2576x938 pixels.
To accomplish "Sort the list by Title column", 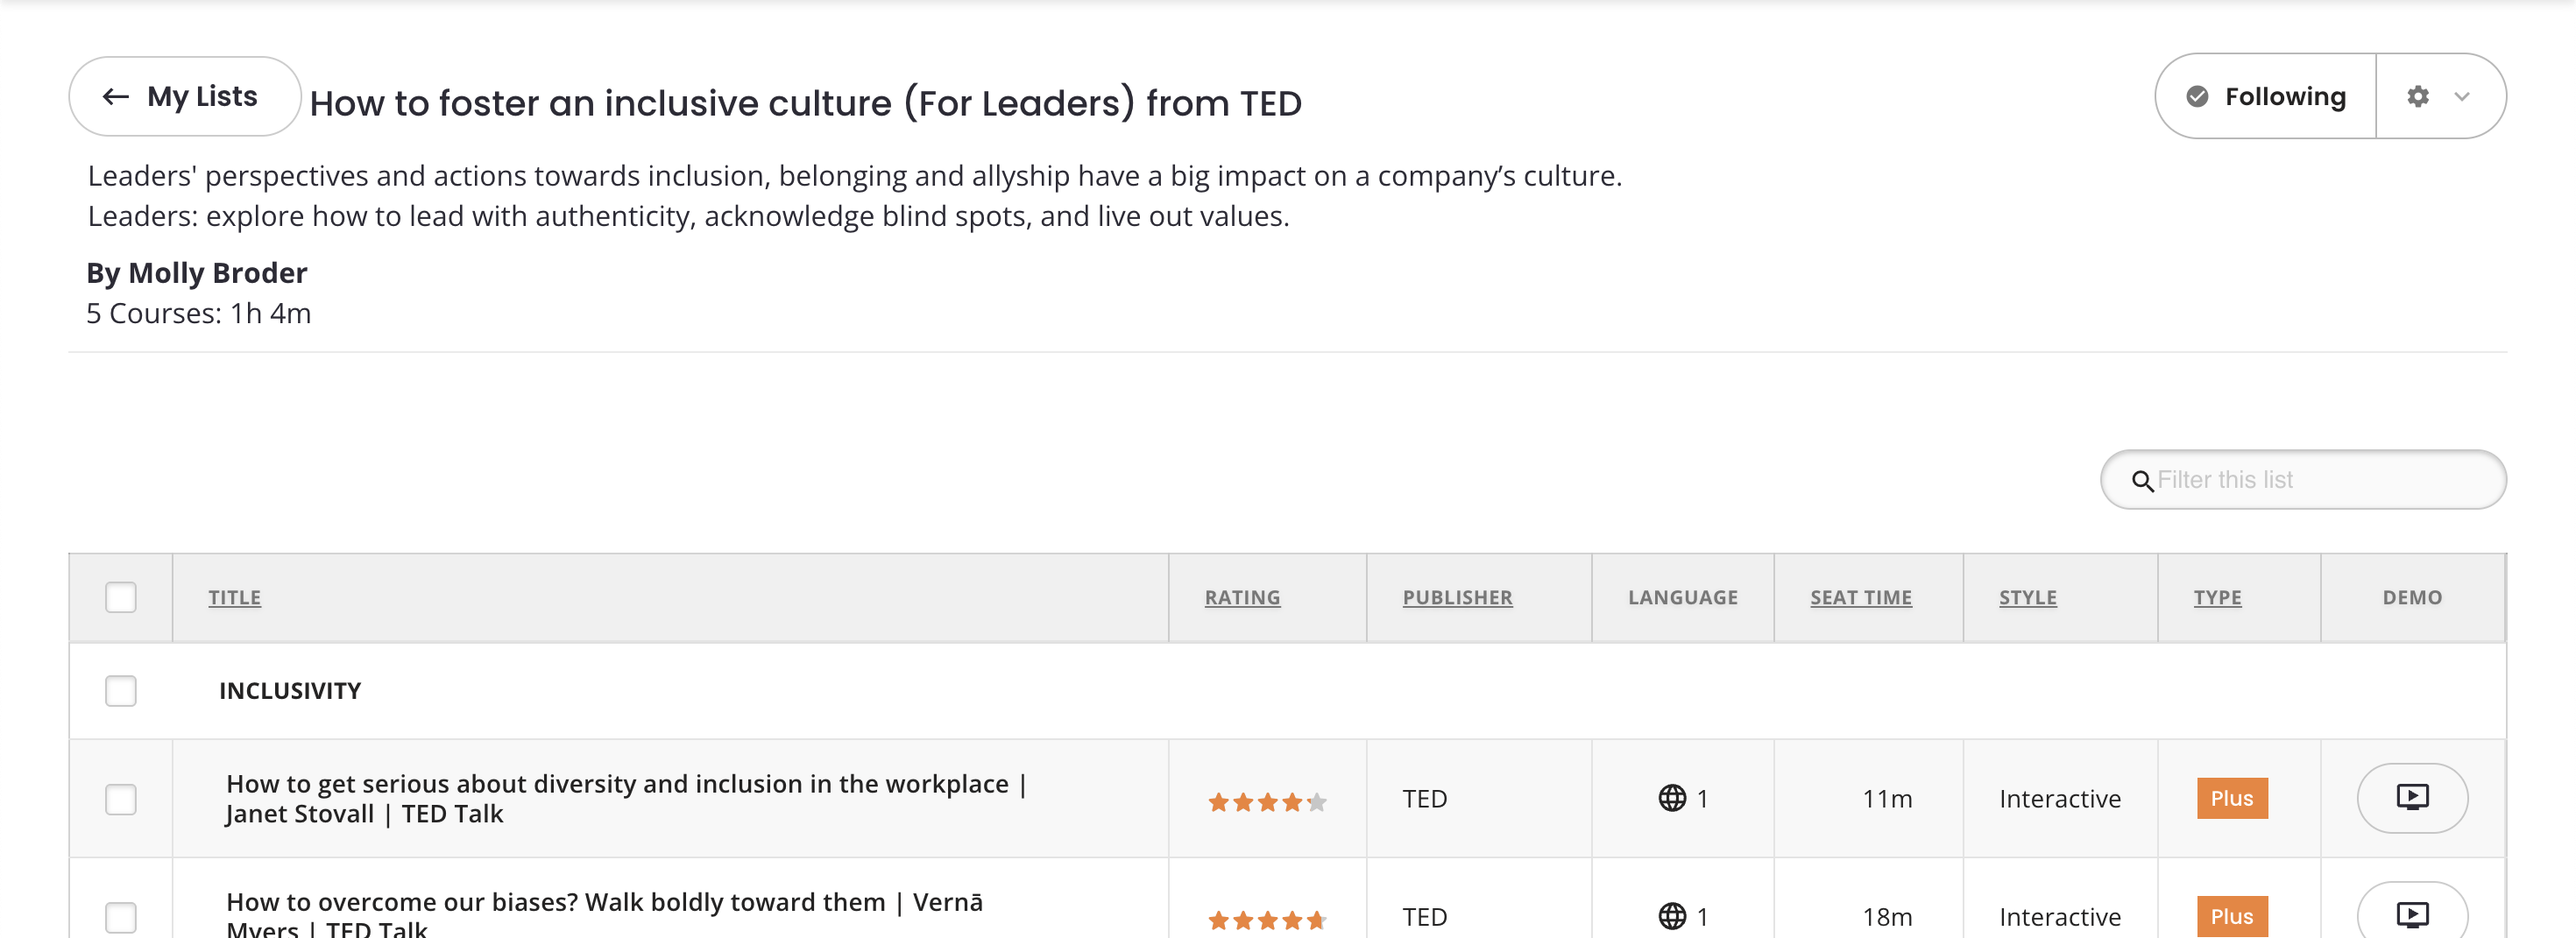I will pyautogui.click(x=234, y=597).
